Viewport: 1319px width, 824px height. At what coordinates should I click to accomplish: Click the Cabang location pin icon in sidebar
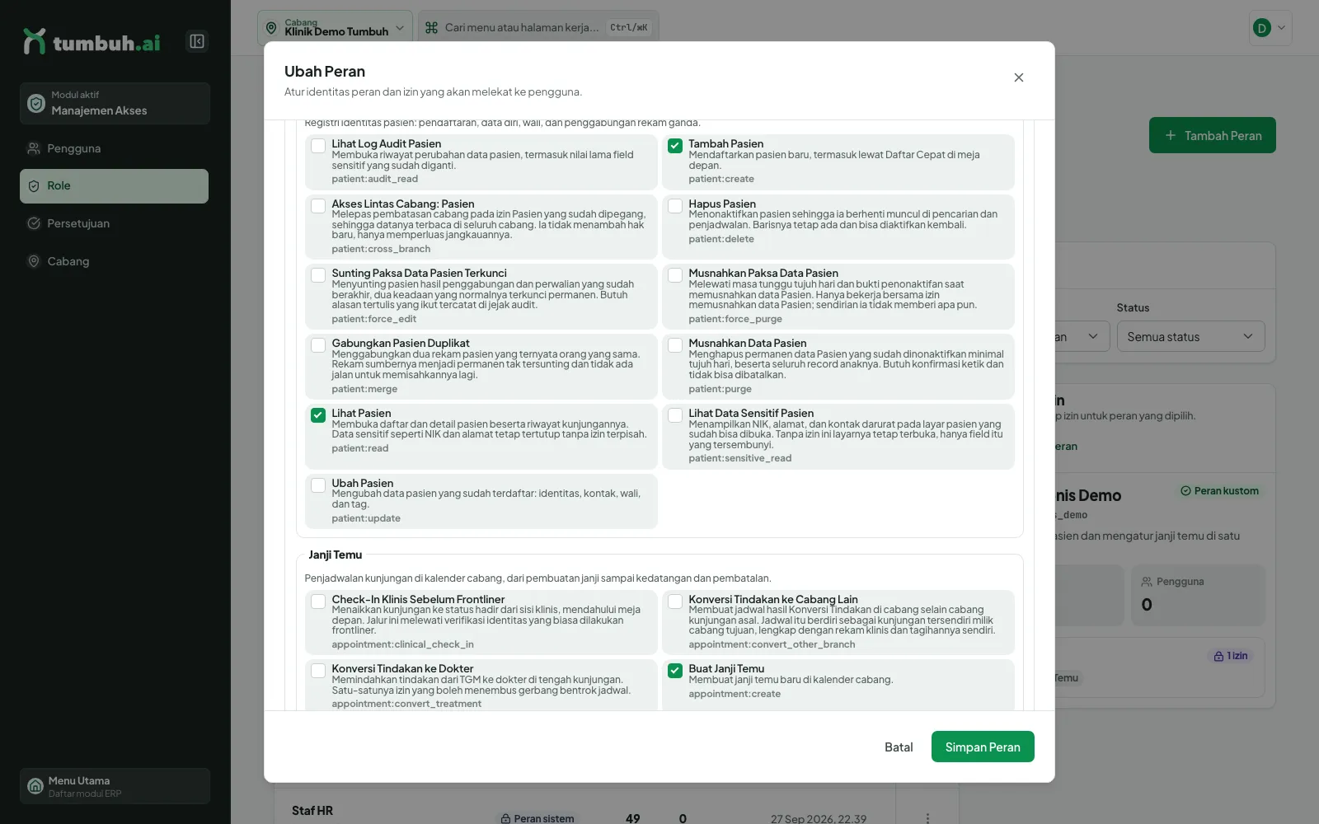click(34, 261)
